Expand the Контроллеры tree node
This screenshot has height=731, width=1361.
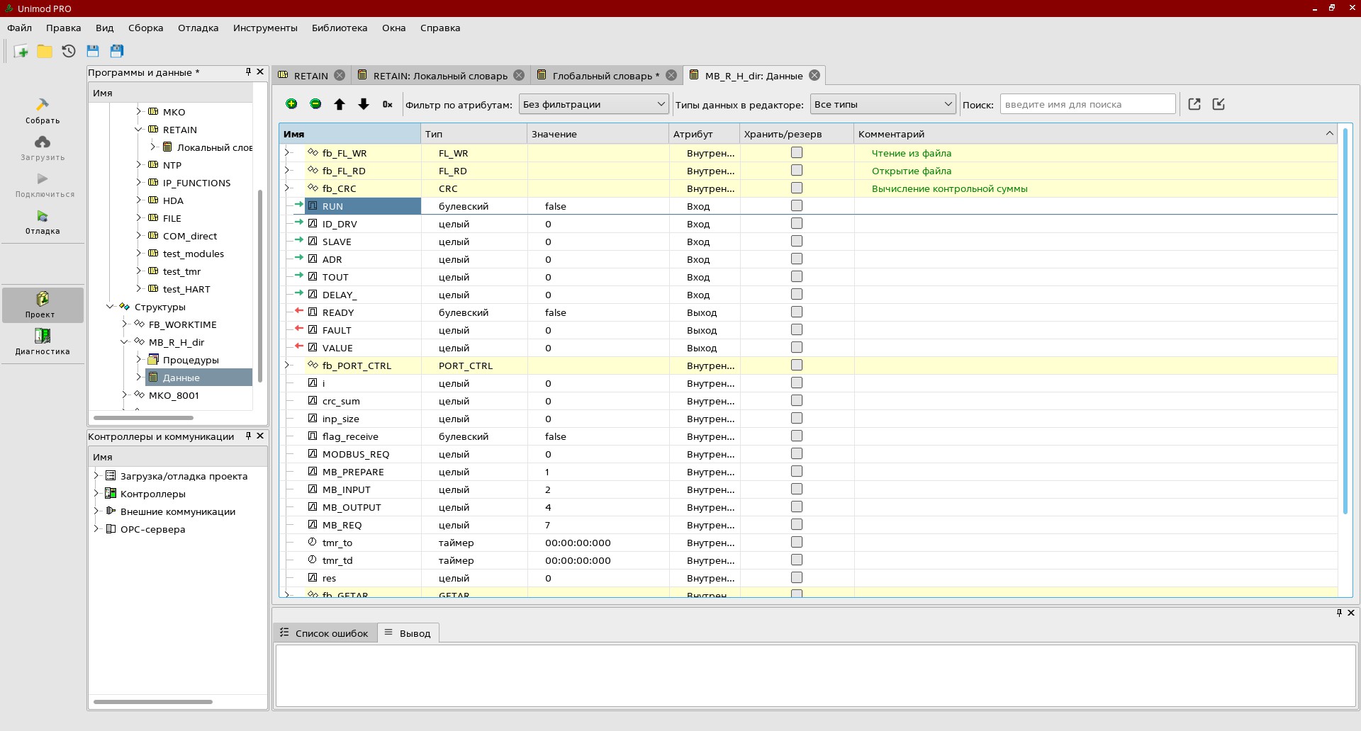(96, 494)
